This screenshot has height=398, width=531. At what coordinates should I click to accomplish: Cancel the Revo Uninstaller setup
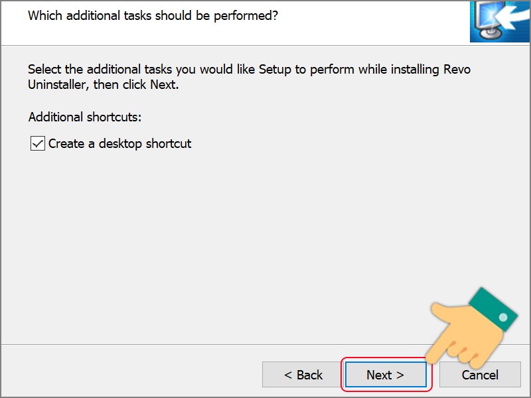480,375
